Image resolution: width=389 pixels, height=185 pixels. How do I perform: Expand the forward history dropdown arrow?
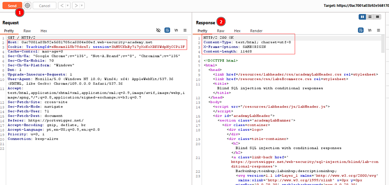click(82, 5)
